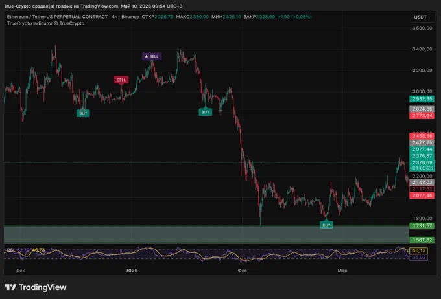Click the green 2932,35 price label

(422, 99)
